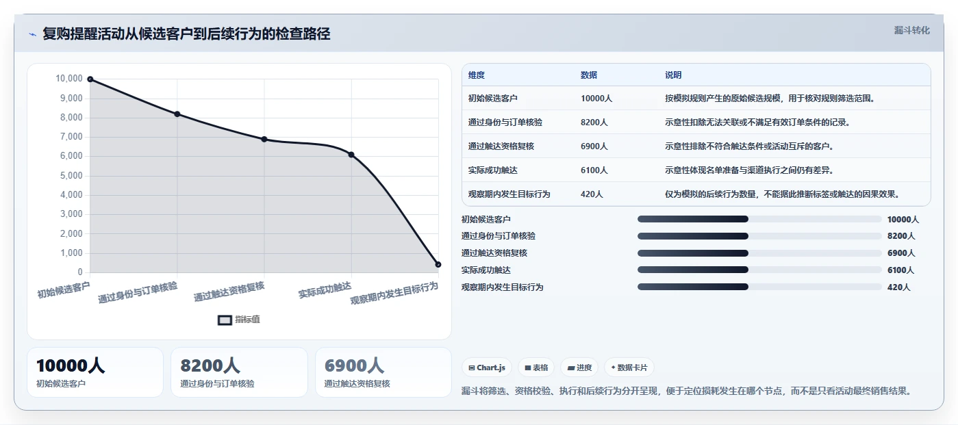Click the 6100人 value beside progress bar

coord(901,270)
